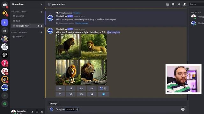Screen dimensions: 204x114
Task: Upscale image three with U3
Action: (x=81, y=88)
